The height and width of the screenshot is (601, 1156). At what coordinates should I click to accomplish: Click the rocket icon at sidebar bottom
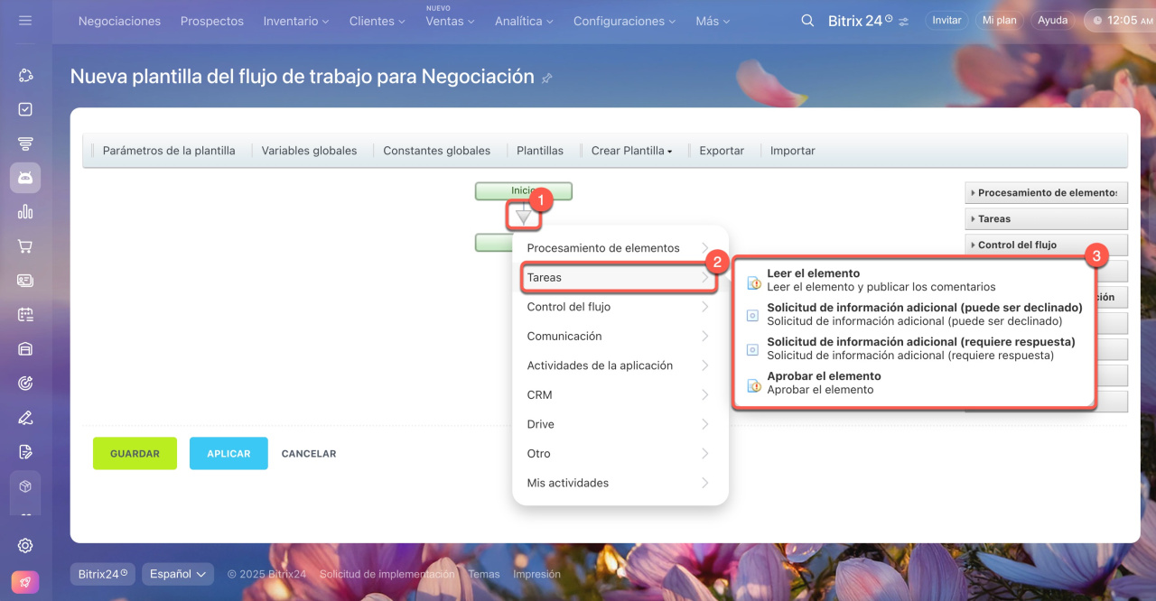tap(25, 583)
